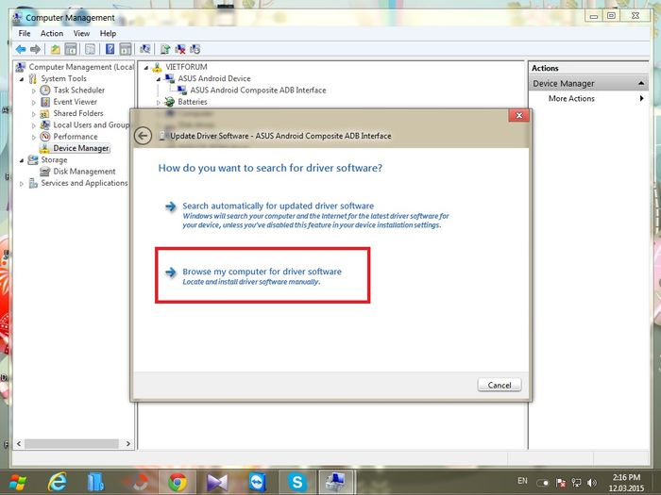Open the Action menu
Viewport: 661px width, 495px height.
coord(52,33)
